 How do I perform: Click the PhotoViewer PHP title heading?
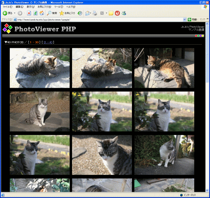(45, 29)
